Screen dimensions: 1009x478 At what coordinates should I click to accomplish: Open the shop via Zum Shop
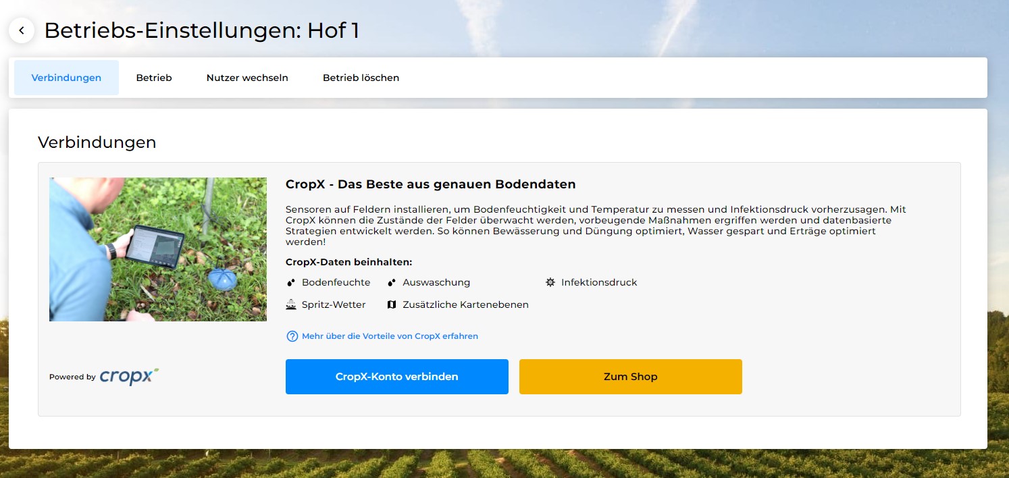pyautogui.click(x=631, y=377)
